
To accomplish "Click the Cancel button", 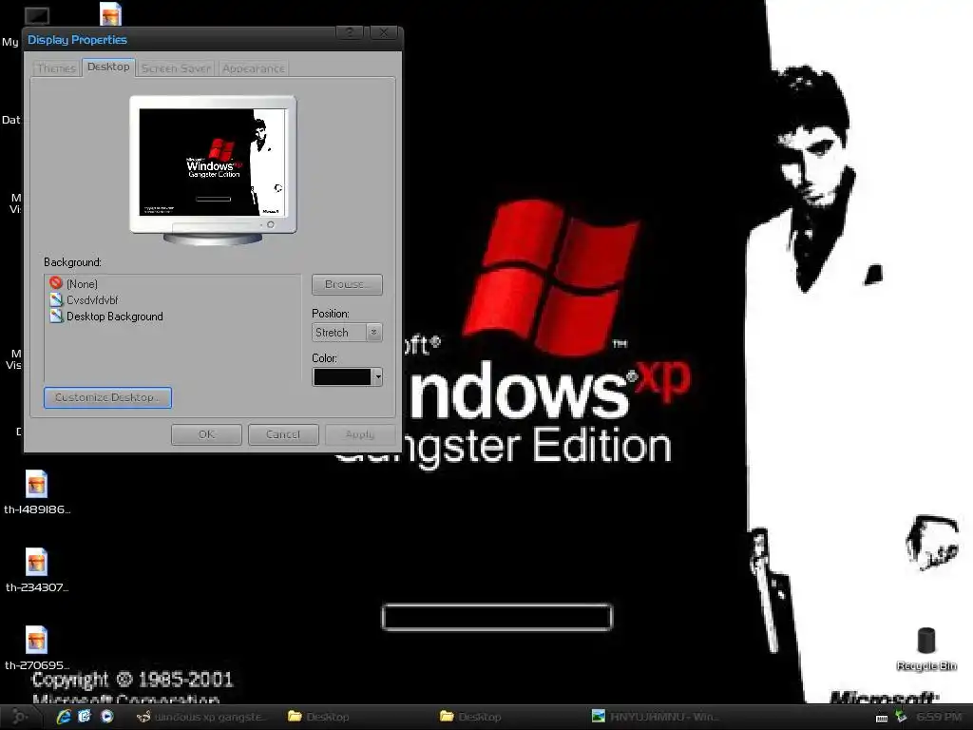I will (283, 434).
